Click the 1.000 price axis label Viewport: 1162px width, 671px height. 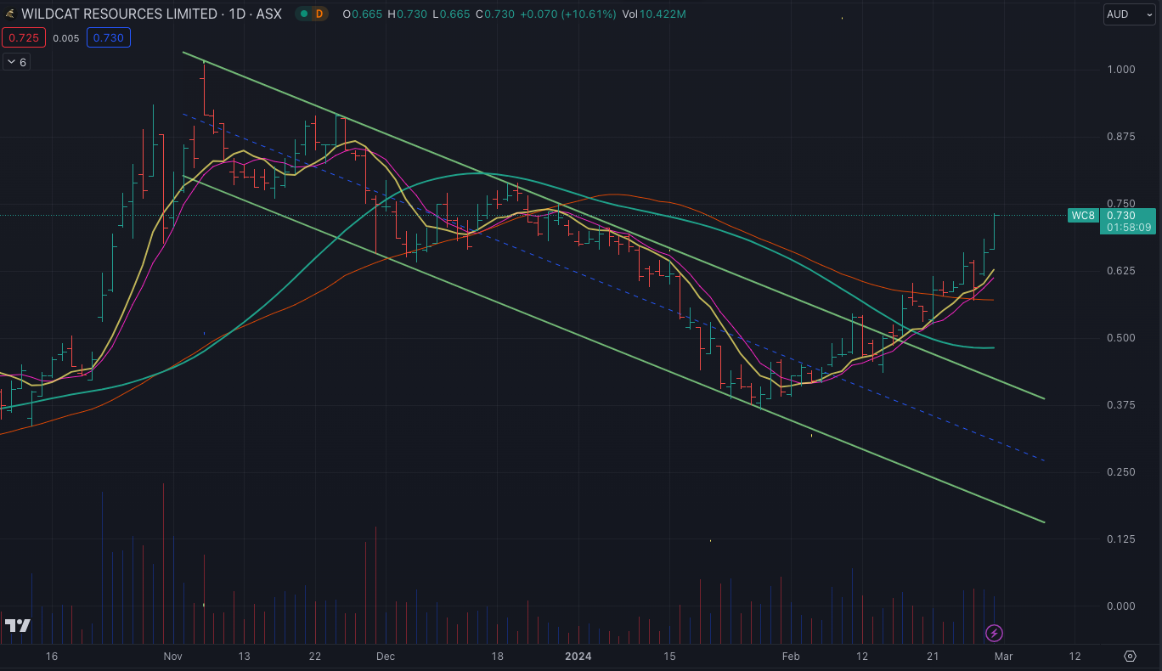point(1120,70)
